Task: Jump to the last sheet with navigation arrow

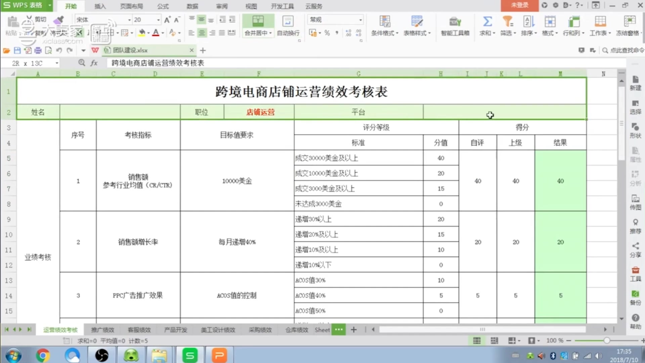Action: 29,330
